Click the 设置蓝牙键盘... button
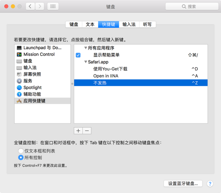The height and width of the screenshot is (193, 221). [183, 183]
